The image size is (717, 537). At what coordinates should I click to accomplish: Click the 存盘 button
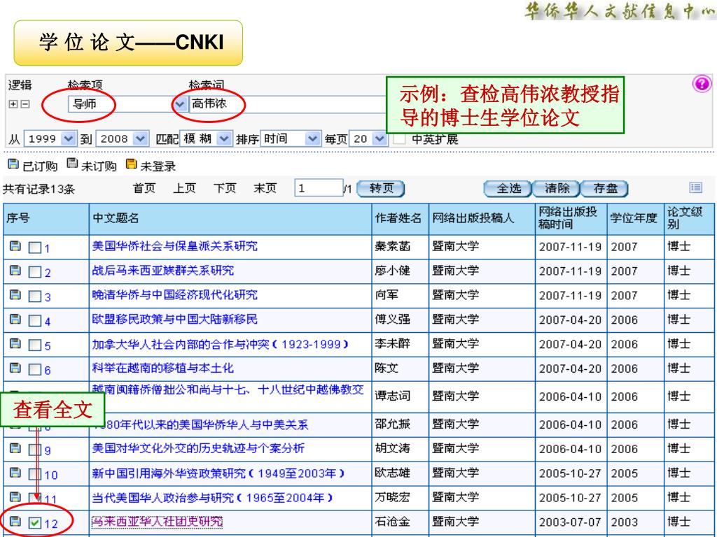point(604,188)
